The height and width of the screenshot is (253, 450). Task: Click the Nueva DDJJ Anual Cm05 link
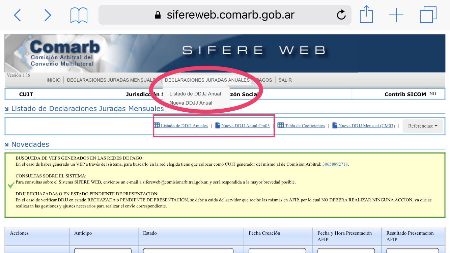tap(245, 126)
